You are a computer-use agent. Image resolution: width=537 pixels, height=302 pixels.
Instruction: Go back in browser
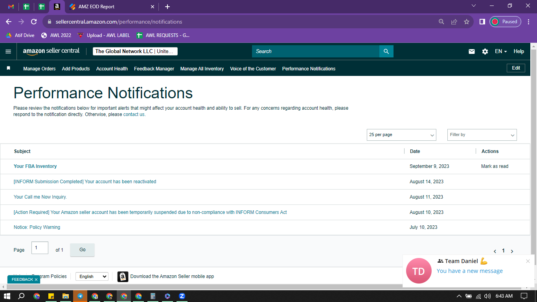click(x=9, y=22)
